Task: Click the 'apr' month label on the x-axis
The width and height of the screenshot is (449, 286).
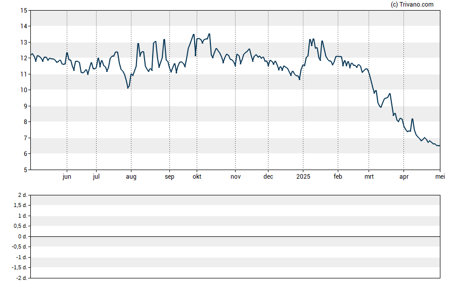Action: tap(404, 177)
